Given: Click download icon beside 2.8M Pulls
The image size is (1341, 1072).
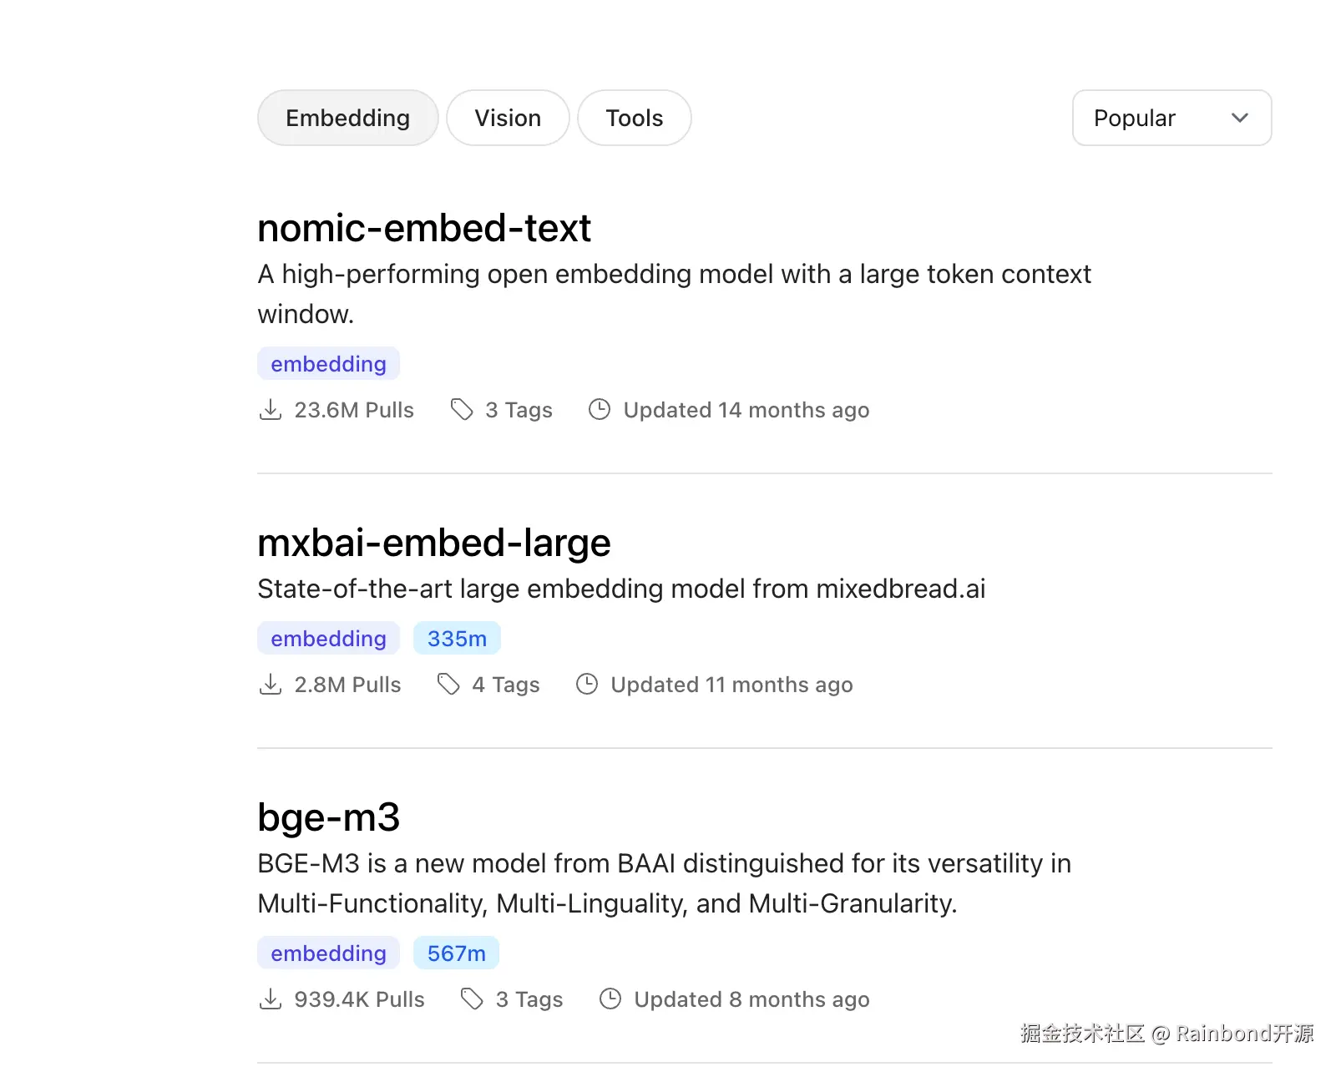Looking at the screenshot, I should point(271,685).
